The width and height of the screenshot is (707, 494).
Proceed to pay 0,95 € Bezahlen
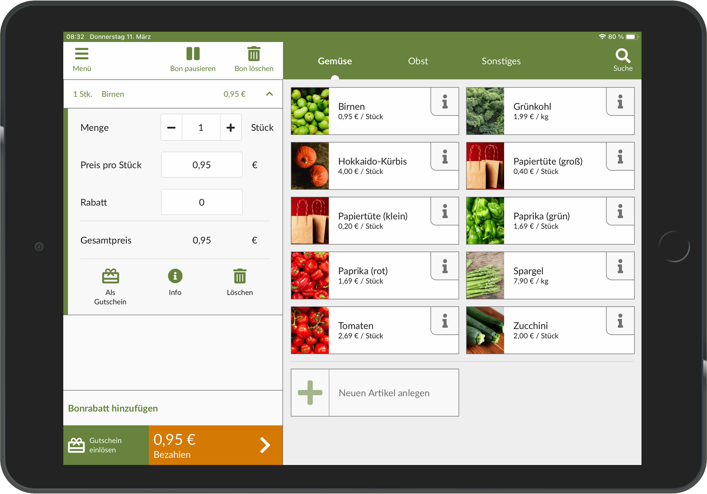(215, 445)
